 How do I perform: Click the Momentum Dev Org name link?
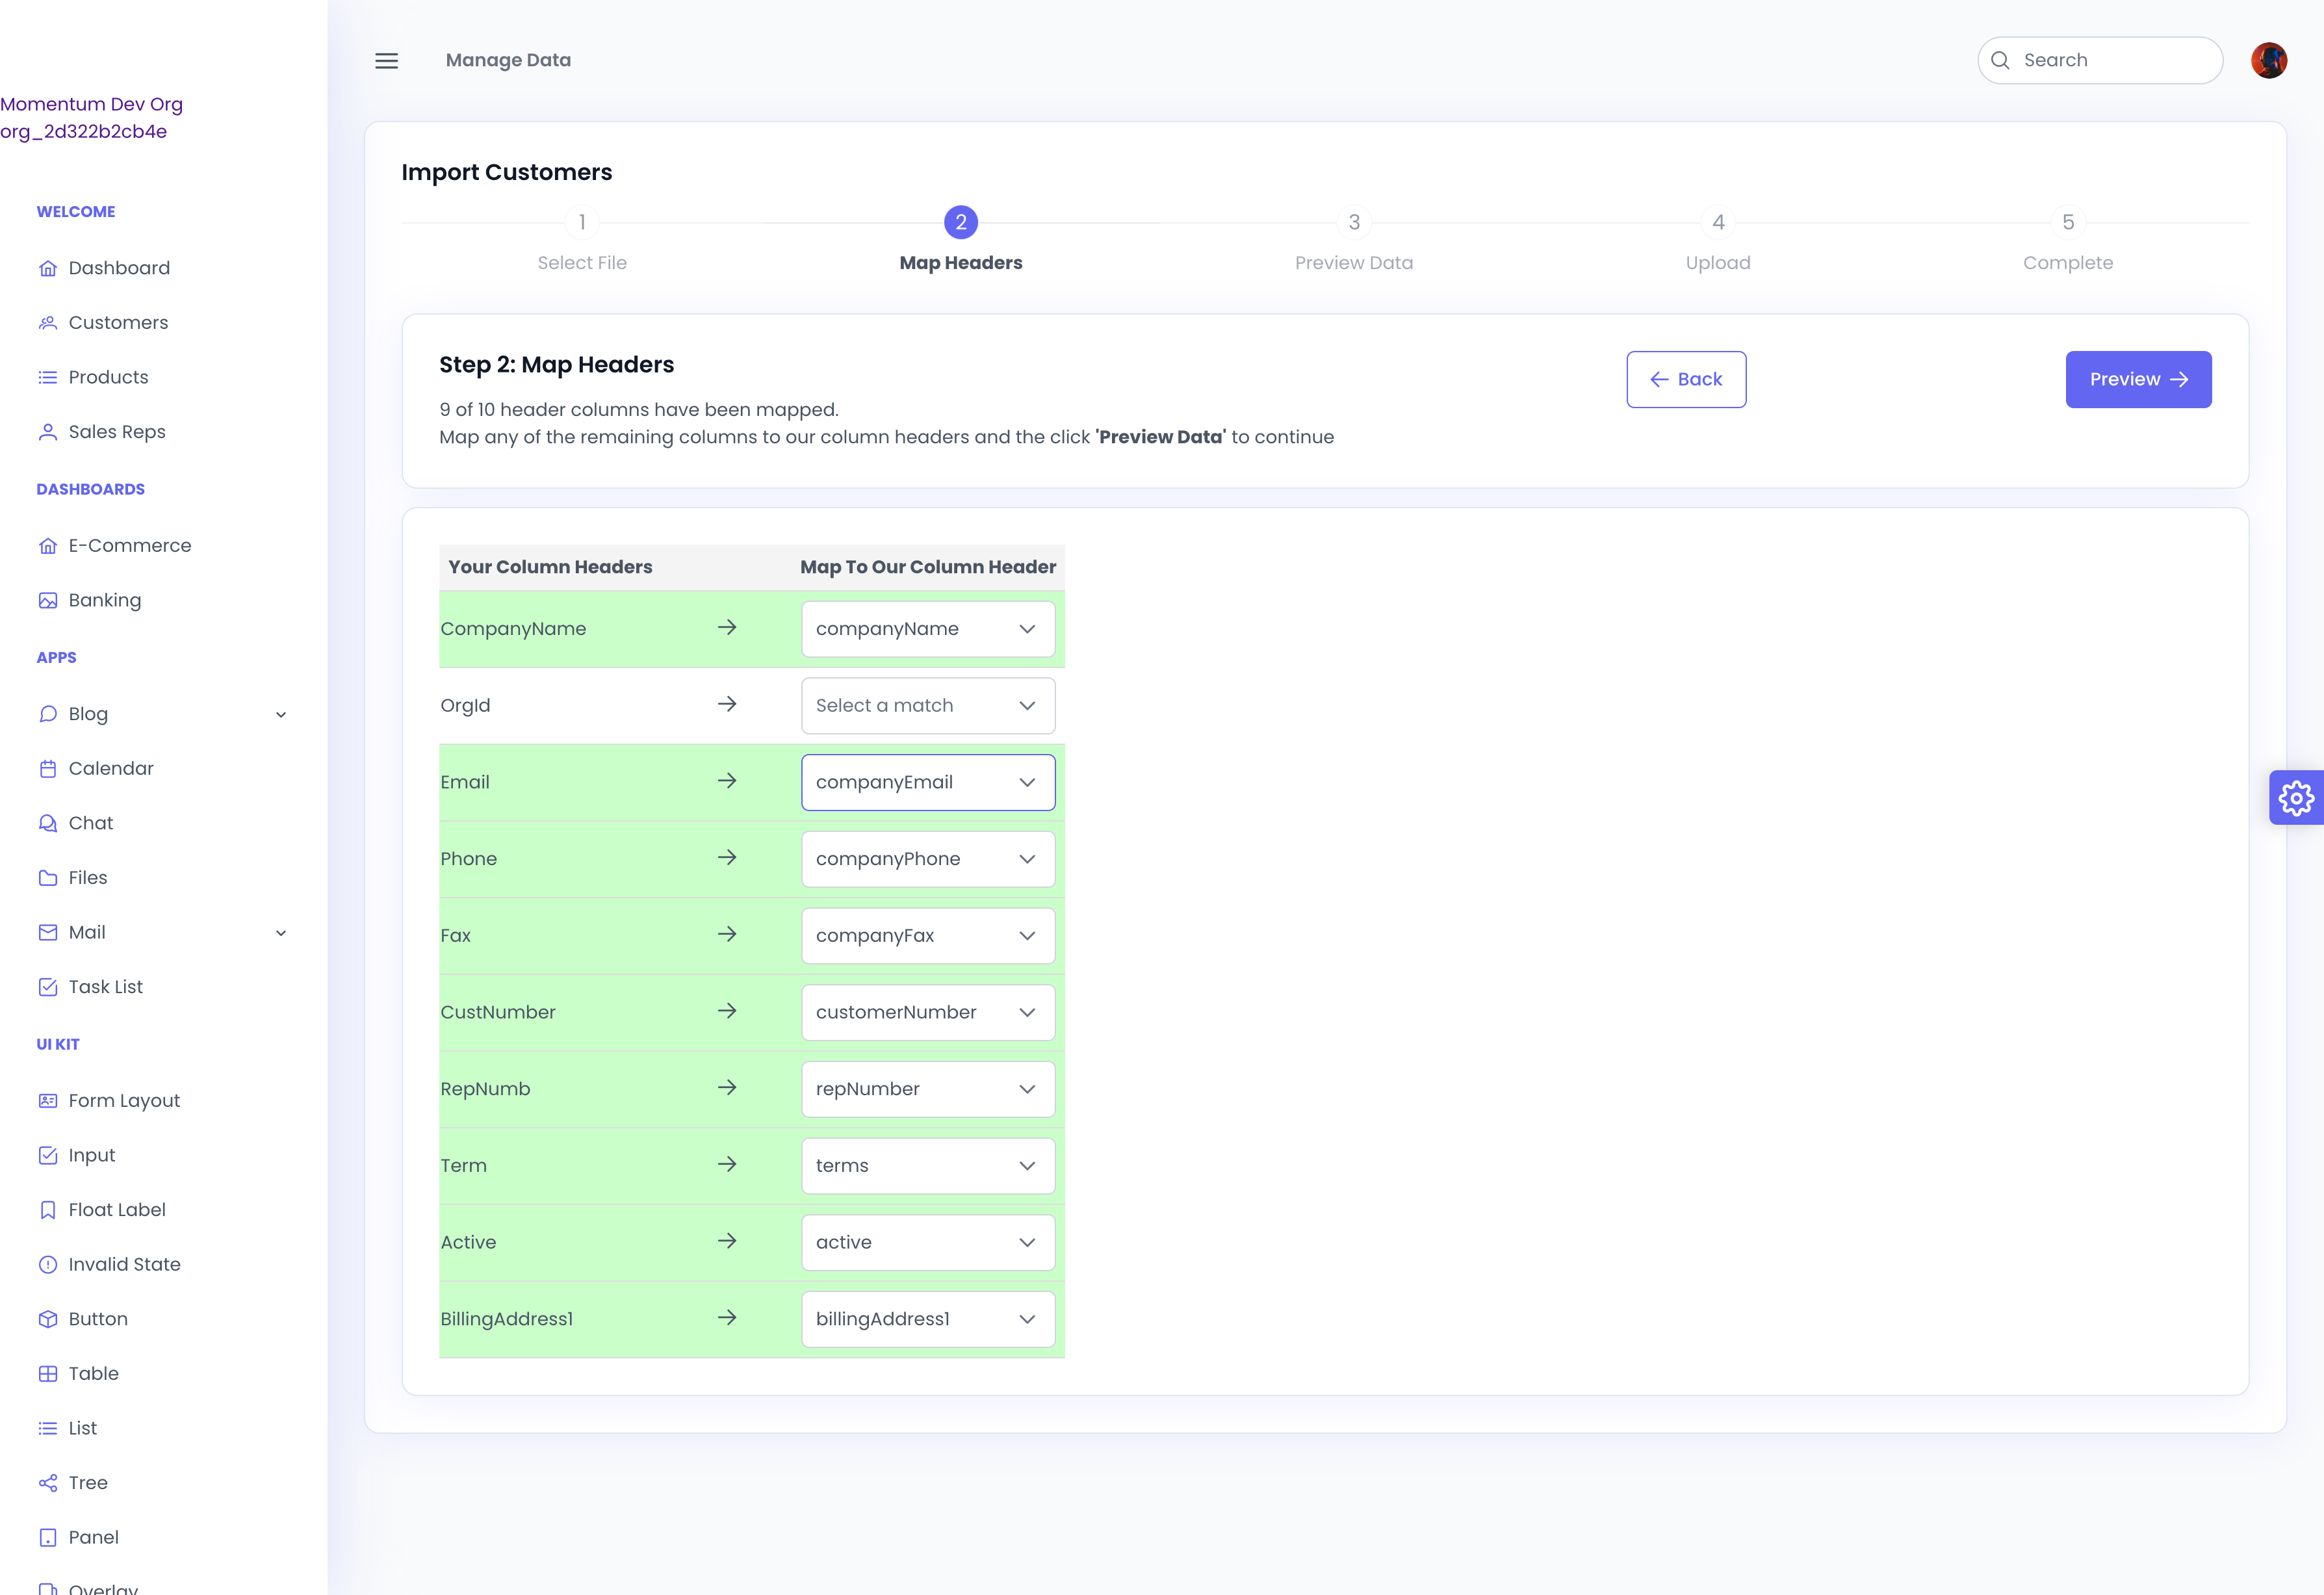(91, 104)
